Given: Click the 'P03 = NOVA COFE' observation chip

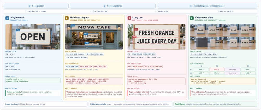Looking at the screenshot, I should pos(100,67).
